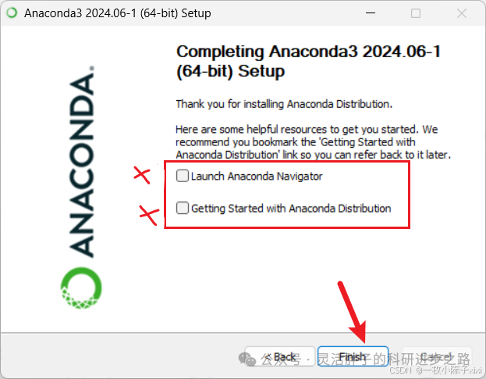Minimize the Anaconda3 Setup window

point(371,13)
